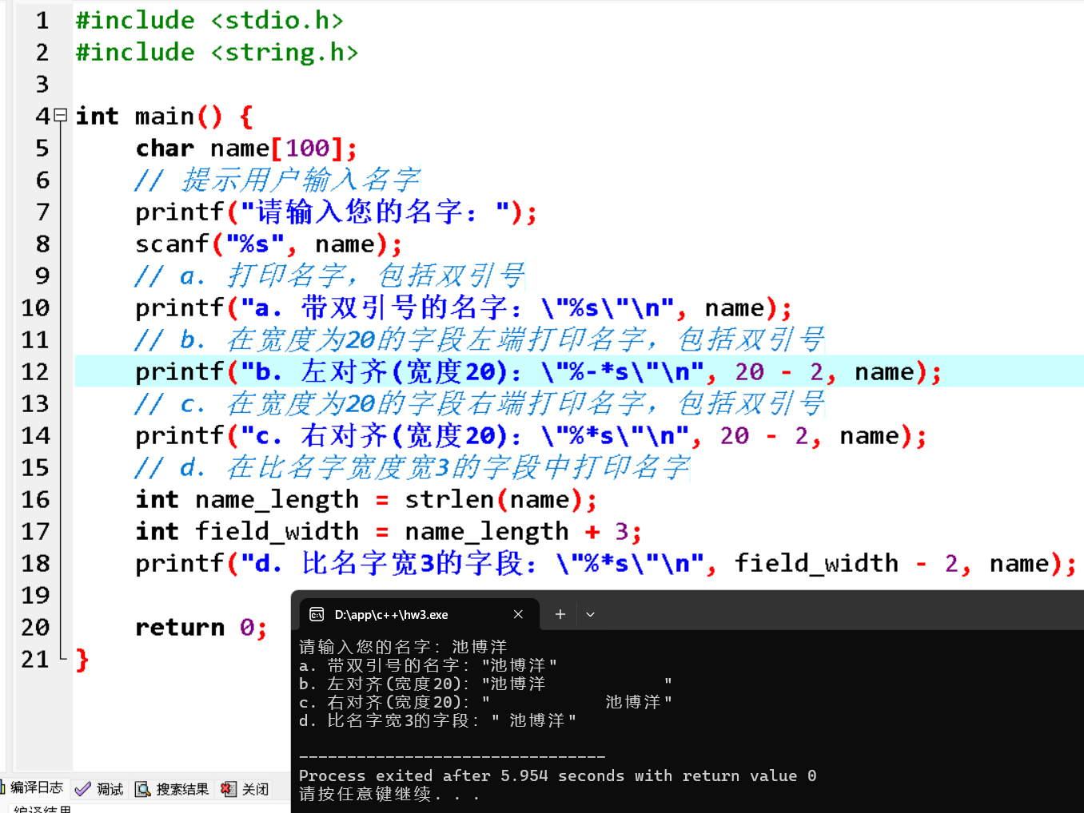Click 'Process exited after 5.954 seconds' text

(x=558, y=775)
